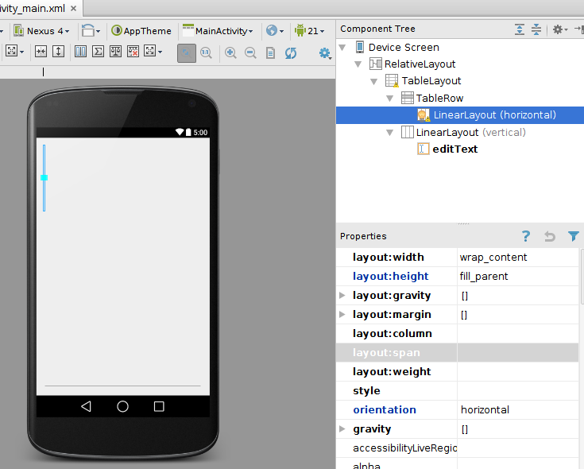Click the Properties undo restore icon
Viewport: 584px width, 469px height.
click(x=549, y=236)
